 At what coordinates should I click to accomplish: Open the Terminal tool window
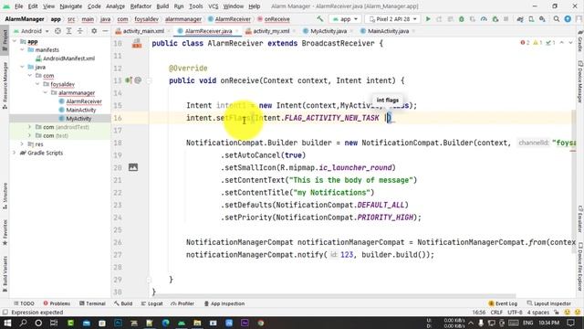coord(92,303)
